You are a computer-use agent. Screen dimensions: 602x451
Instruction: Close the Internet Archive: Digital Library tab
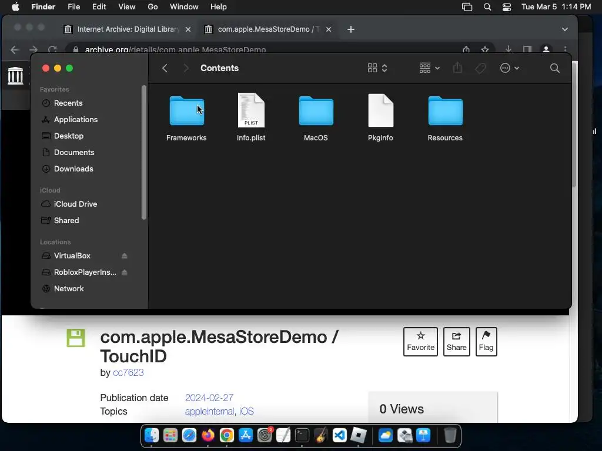pyautogui.click(x=188, y=29)
